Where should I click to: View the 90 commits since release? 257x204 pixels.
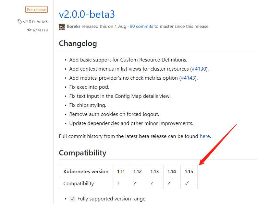point(141,26)
